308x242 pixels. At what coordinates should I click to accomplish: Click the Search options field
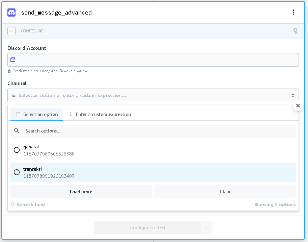(153, 131)
